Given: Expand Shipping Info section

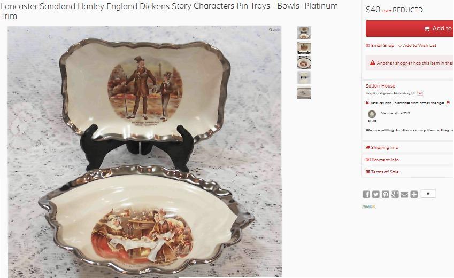Looking at the screenshot, I should pyautogui.click(x=382, y=147).
